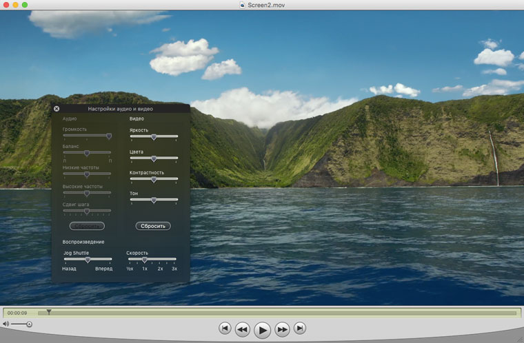Click the dimmed audio Сбросить button
The image size is (524, 343).
click(87, 226)
